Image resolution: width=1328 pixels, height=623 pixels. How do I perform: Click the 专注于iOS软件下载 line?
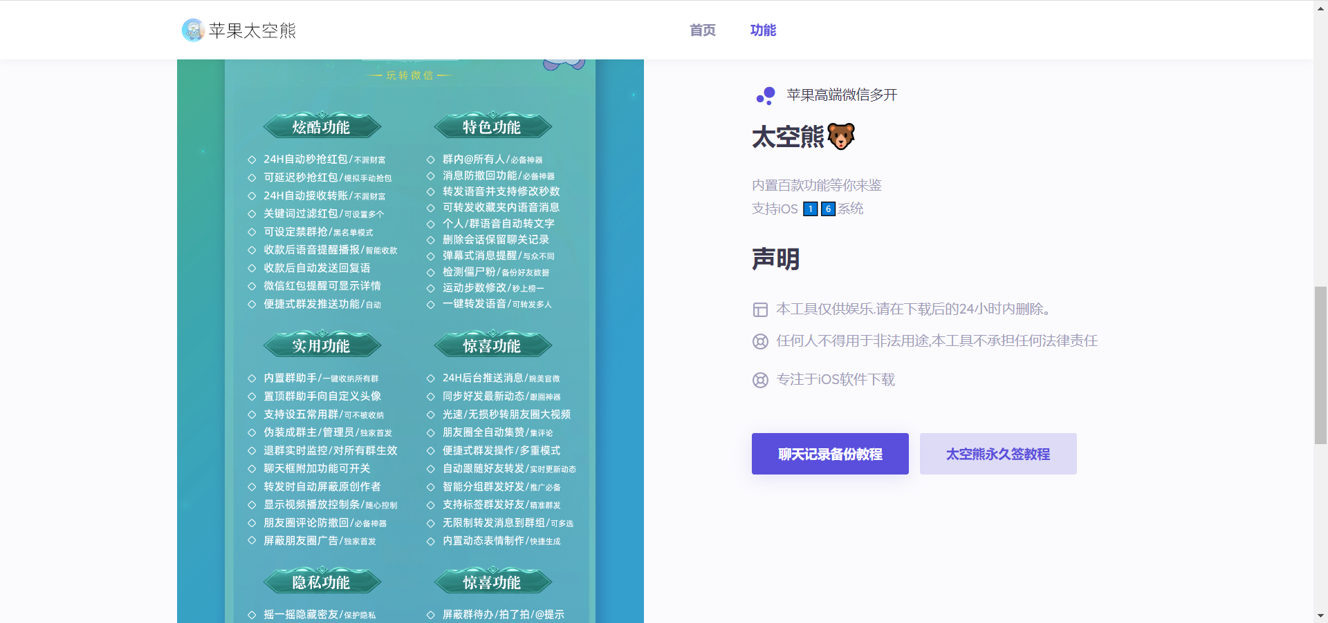(836, 380)
